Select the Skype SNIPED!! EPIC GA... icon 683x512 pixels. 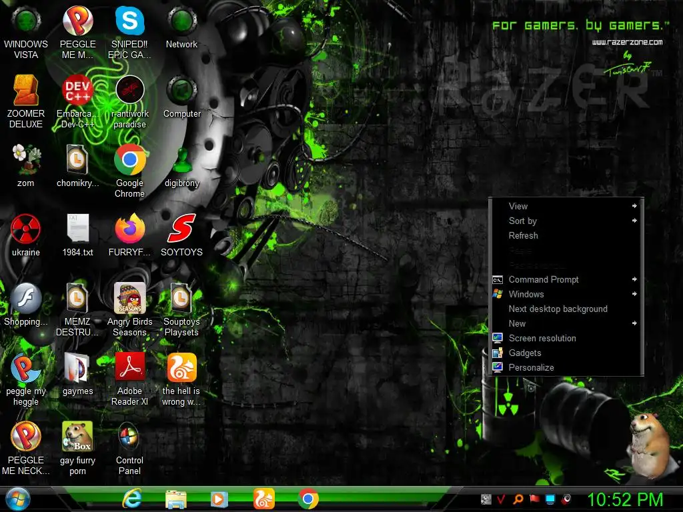click(x=129, y=33)
